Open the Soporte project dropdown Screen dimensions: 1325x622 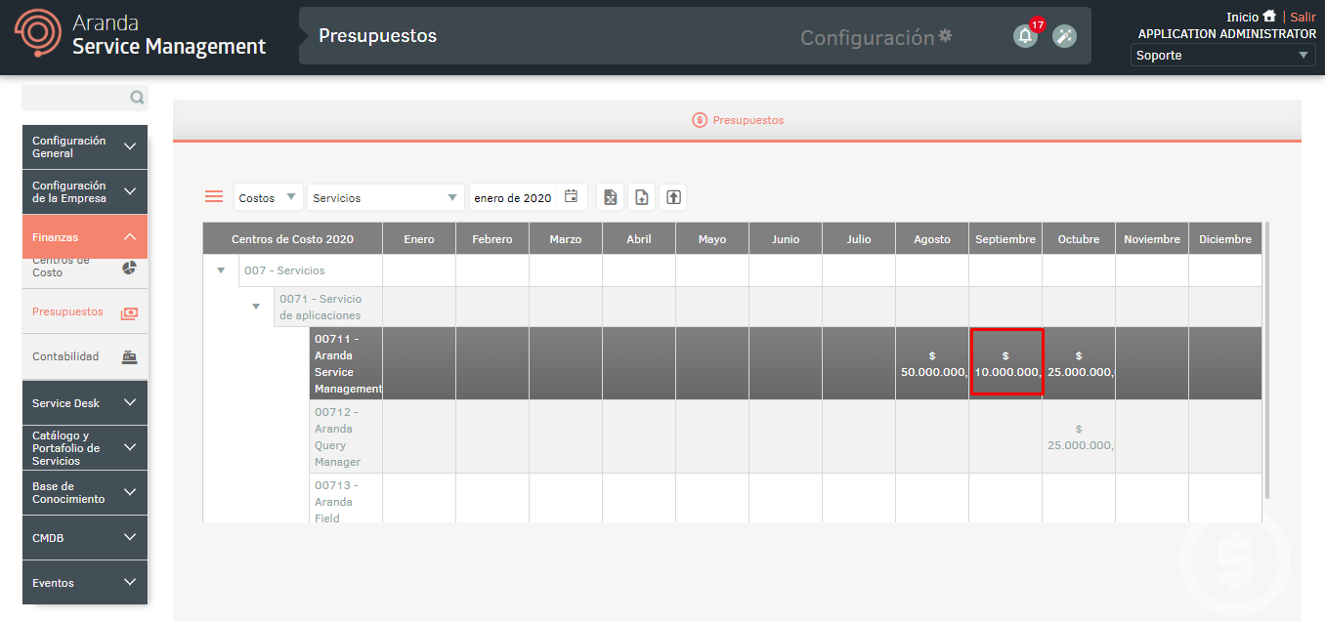pos(1222,56)
